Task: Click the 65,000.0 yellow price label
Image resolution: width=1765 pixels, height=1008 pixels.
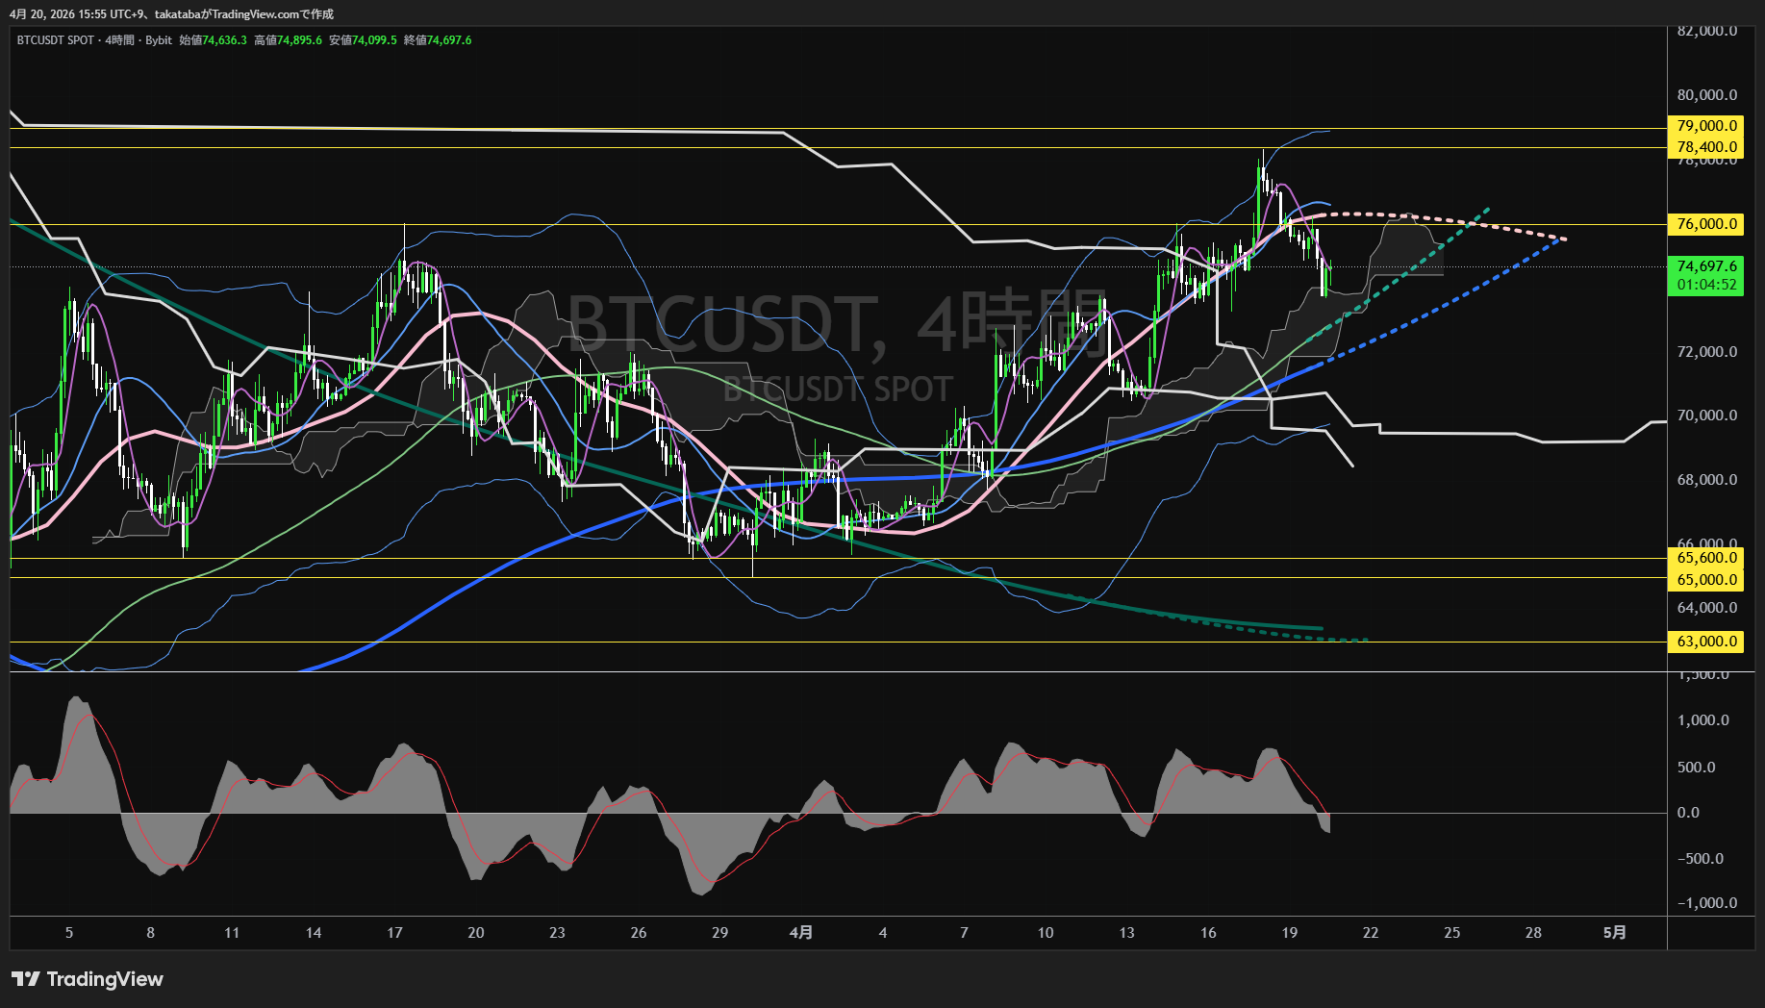Action: tap(1706, 579)
